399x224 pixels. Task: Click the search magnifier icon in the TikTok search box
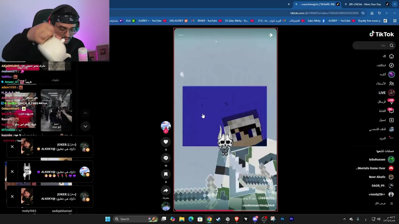[x=392, y=45]
